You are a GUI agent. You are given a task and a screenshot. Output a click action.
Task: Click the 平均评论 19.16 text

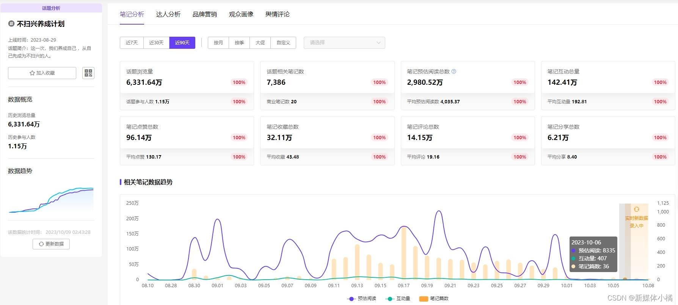pos(423,157)
